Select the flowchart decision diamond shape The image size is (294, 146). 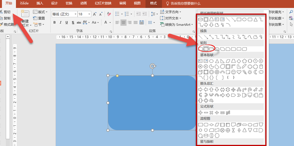coord(212,124)
